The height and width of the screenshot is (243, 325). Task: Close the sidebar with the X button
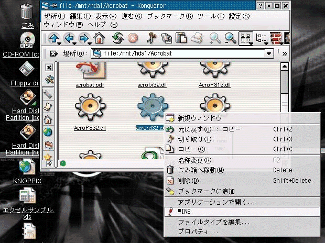[x=49, y=68]
